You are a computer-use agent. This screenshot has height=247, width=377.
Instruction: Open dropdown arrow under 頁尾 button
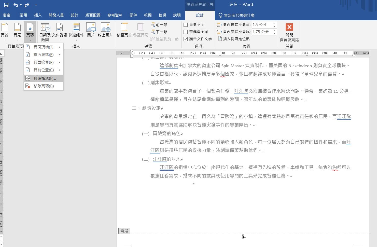coord(18,40)
